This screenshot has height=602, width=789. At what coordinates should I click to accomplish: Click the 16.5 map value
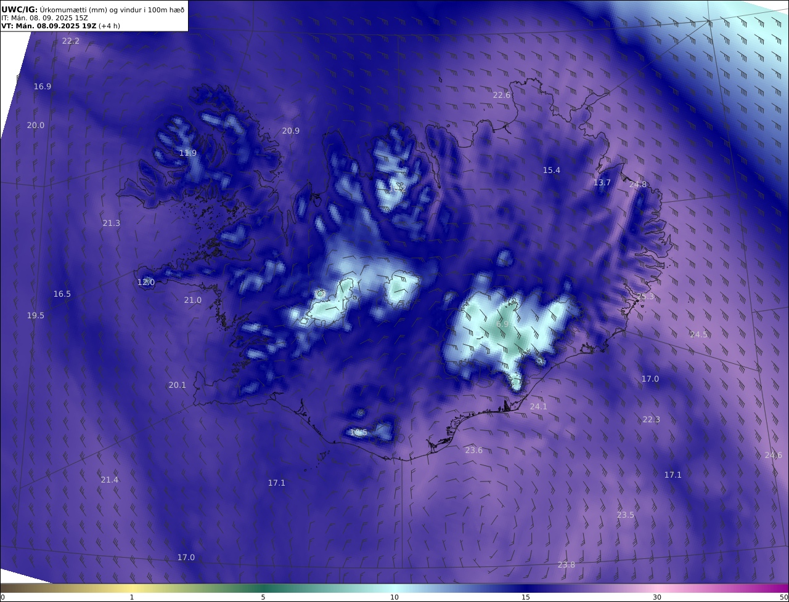coord(62,294)
